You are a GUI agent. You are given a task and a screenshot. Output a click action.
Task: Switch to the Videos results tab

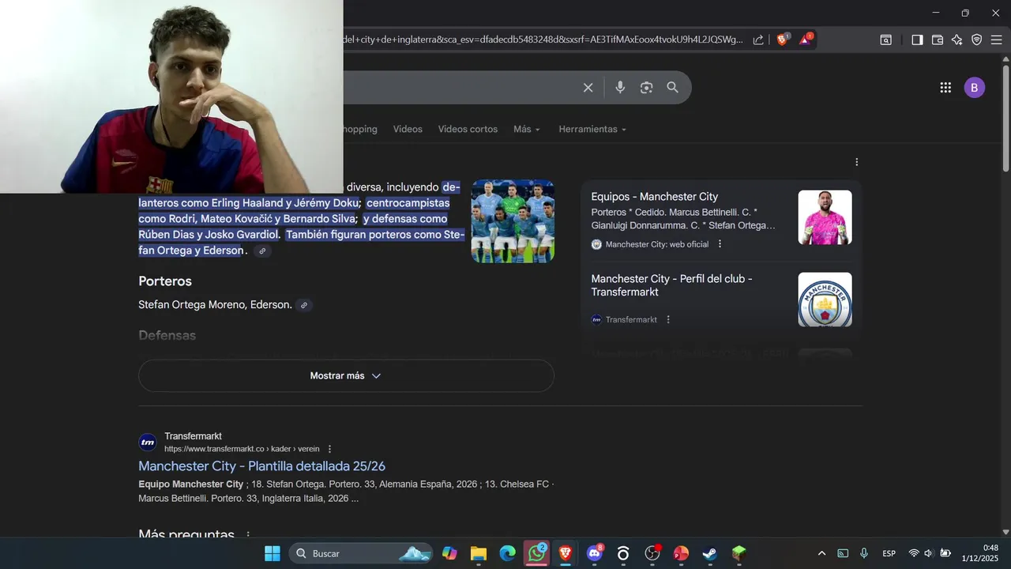pos(408,129)
